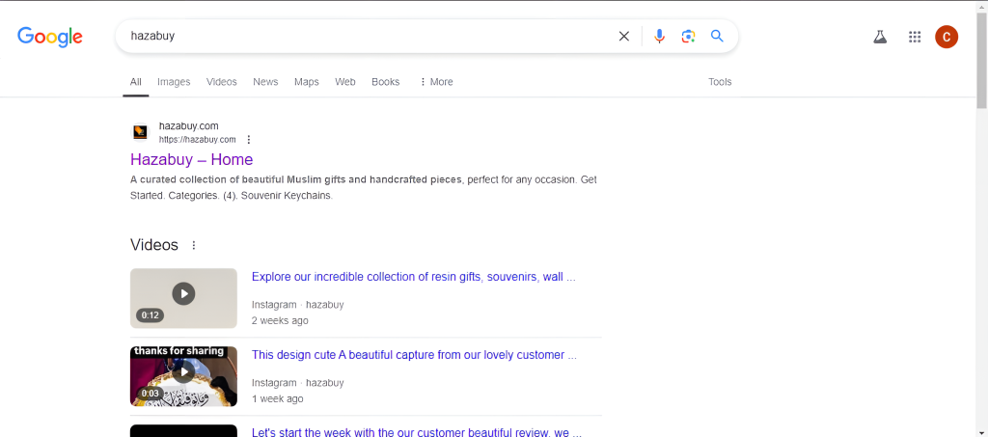Click the blue magnifier search icon

(717, 37)
